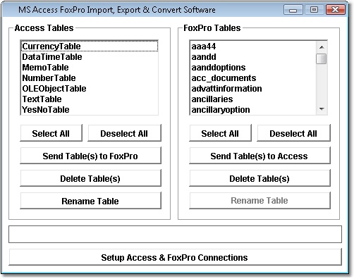Select aanddoptions FoxPro table

pos(253,68)
